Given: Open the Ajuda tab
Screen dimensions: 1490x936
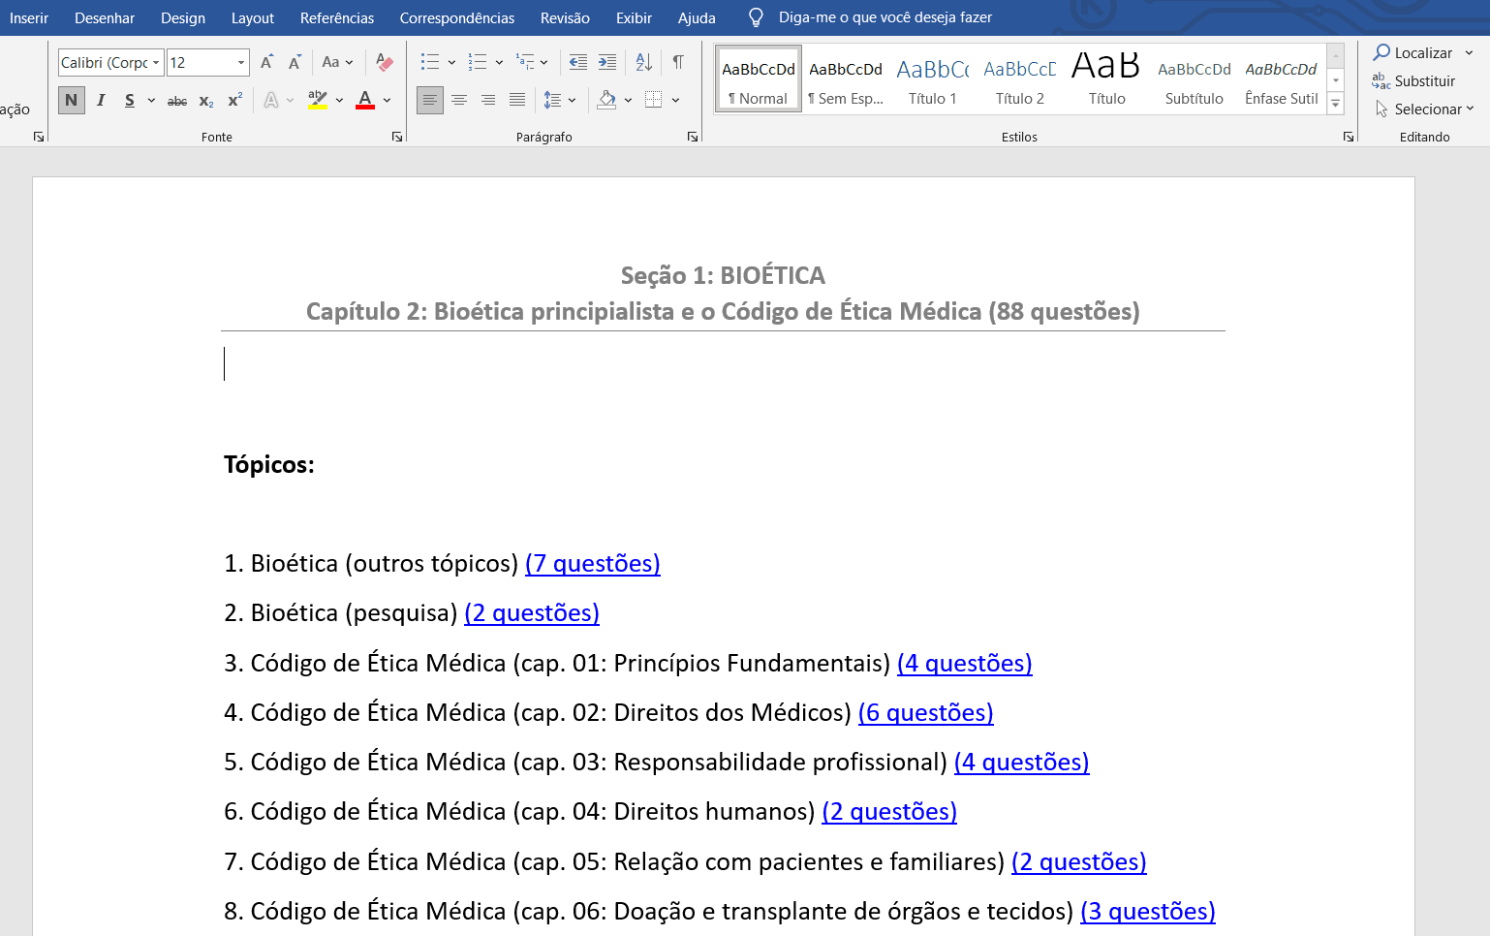Looking at the screenshot, I should tap(697, 17).
